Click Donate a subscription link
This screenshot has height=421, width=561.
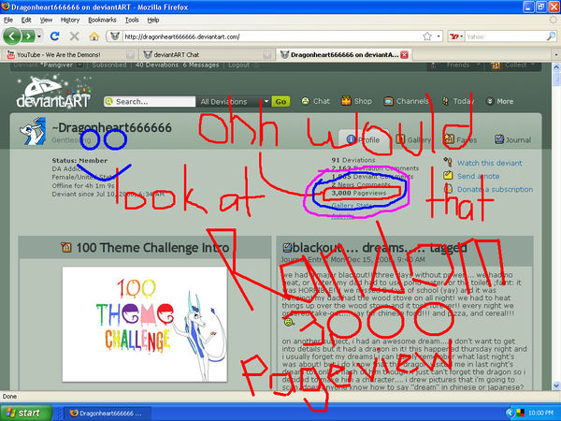495,189
